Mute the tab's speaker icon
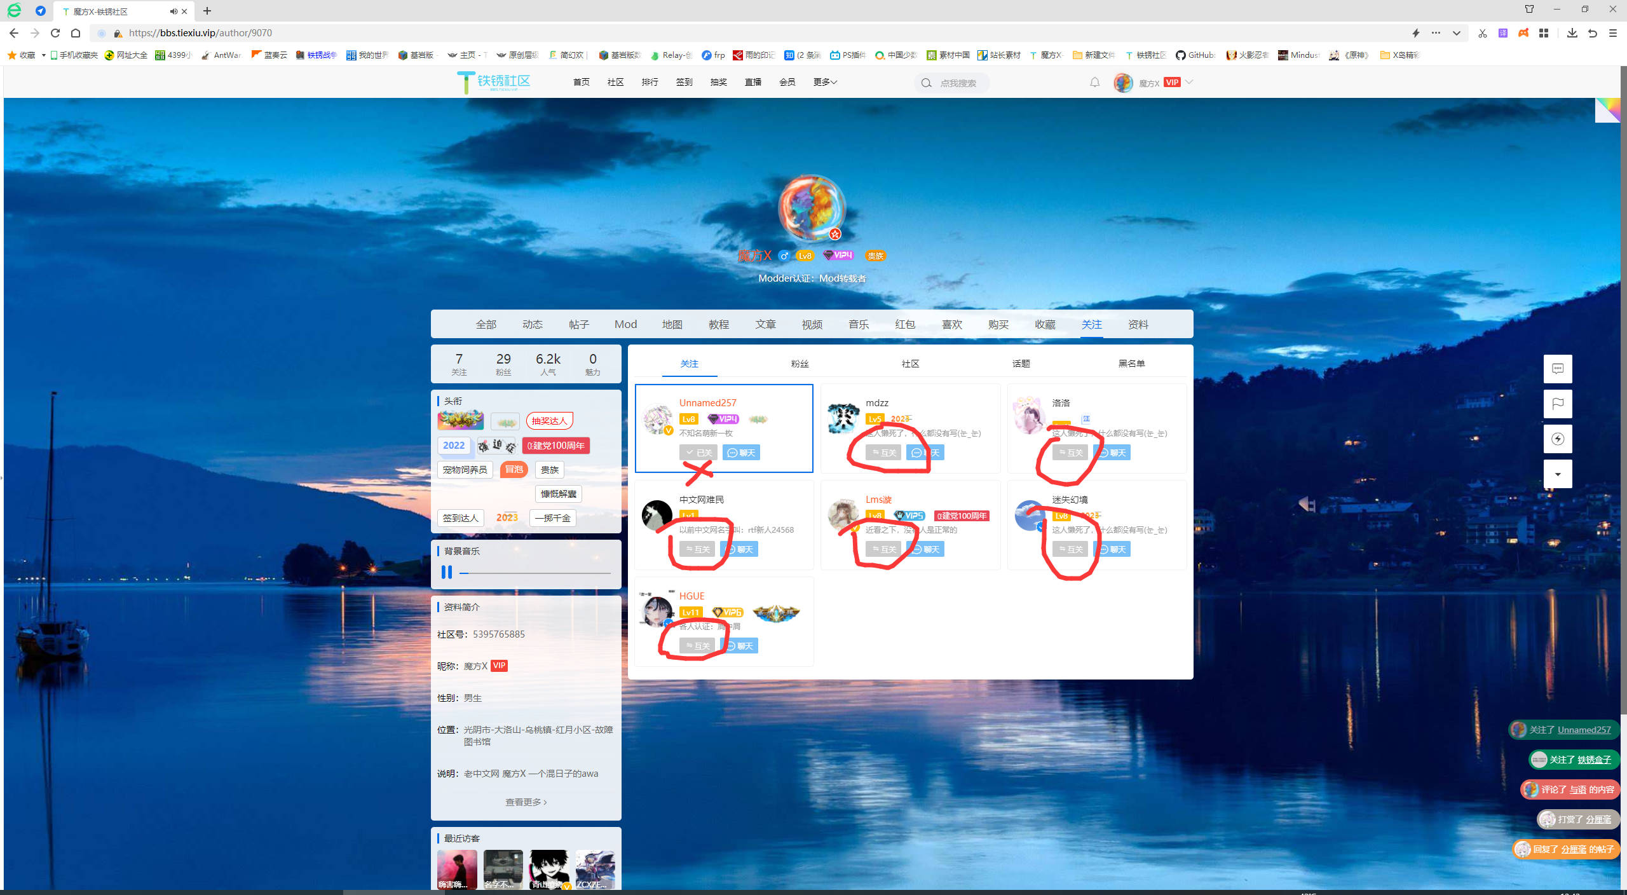 tap(174, 11)
